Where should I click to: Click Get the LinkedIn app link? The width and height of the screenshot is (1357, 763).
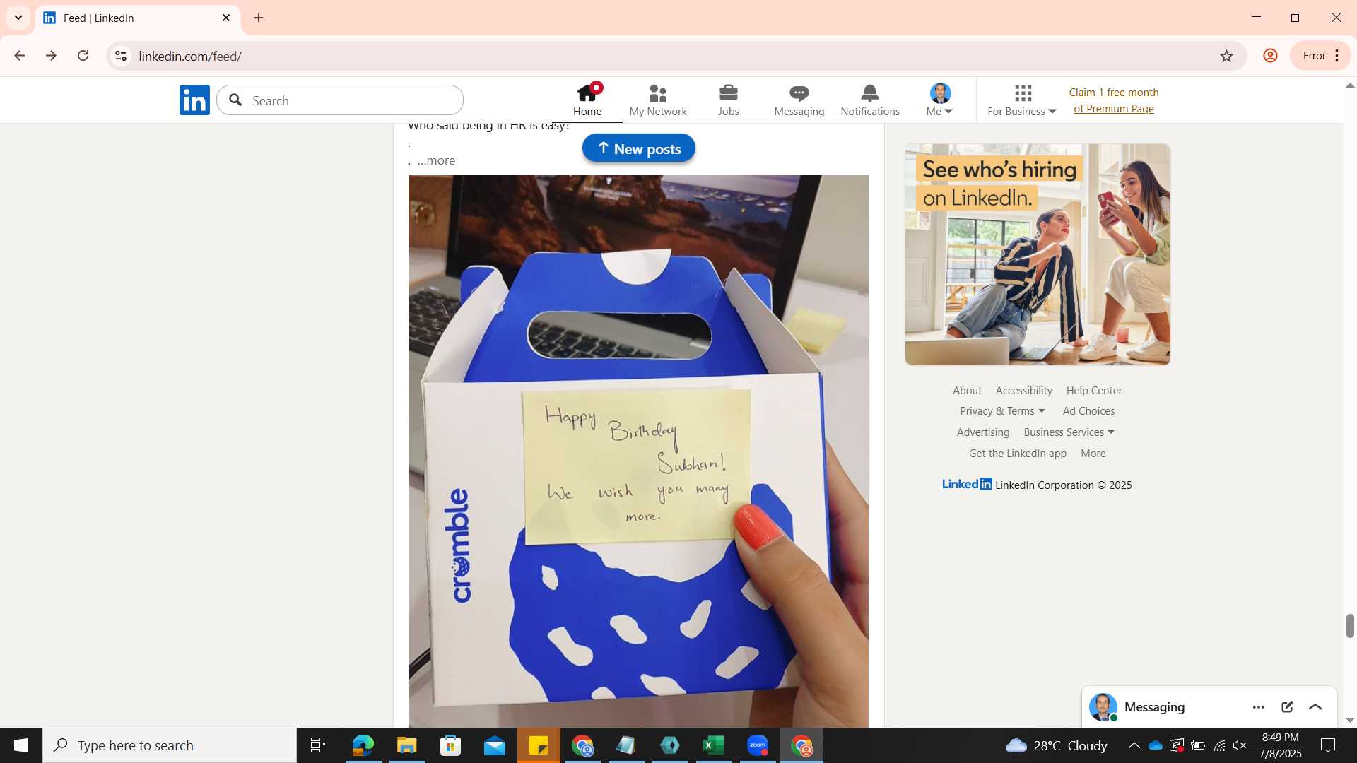[x=1018, y=454]
